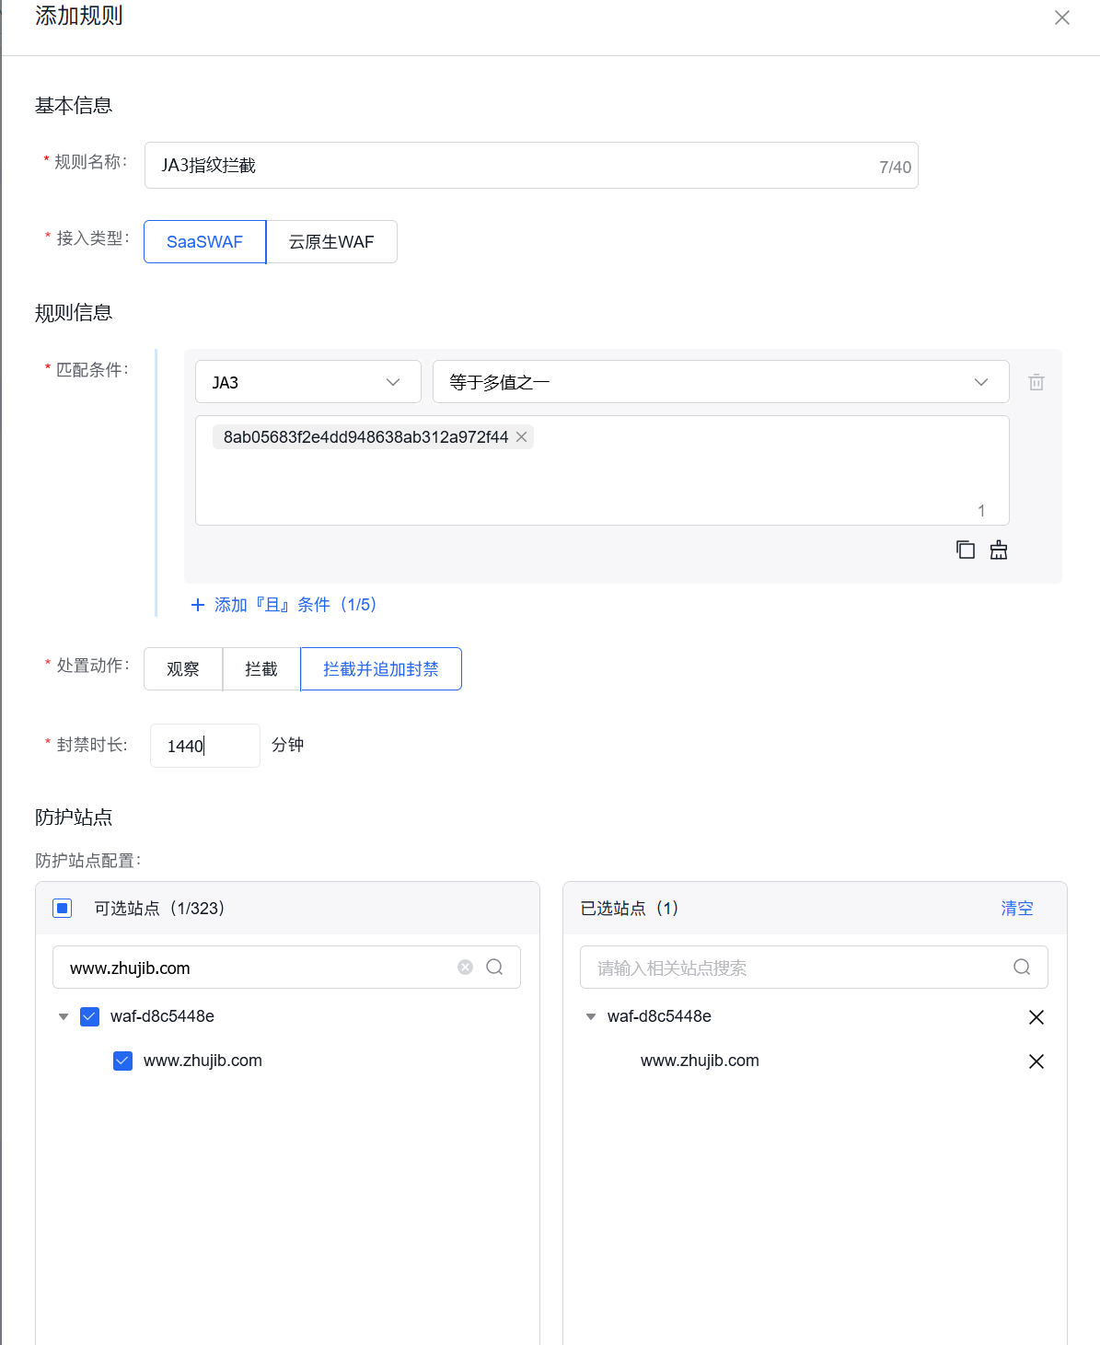The width and height of the screenshot is (1100, 1345).
Task: Select the 拦截 action option
Action: 261,668
